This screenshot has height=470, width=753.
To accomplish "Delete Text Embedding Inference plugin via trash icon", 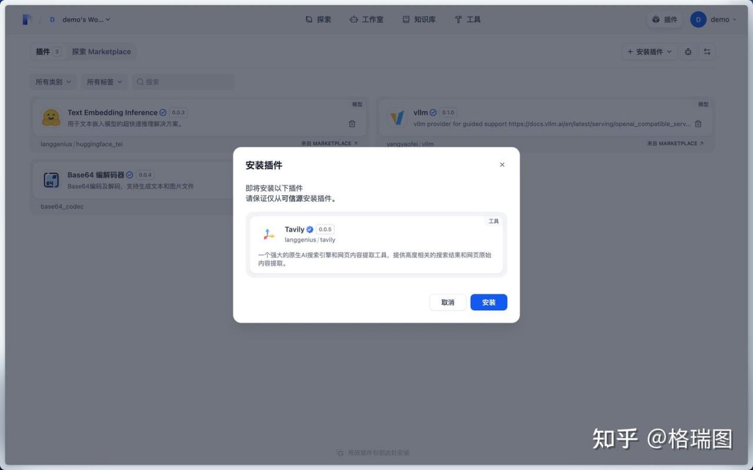I will pyautogui.click(x=352, y=124).
